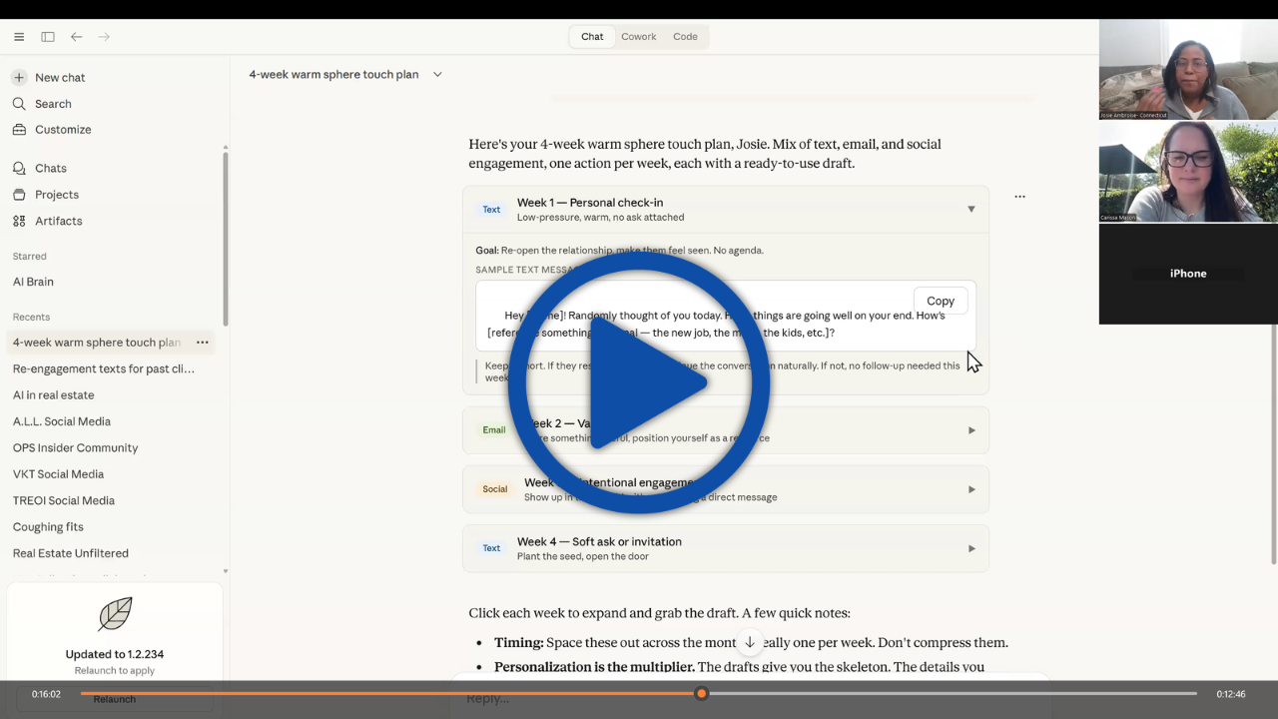Click the Search magnifier icon
The width and height of the screenshot is (1278, 719).
19,104
